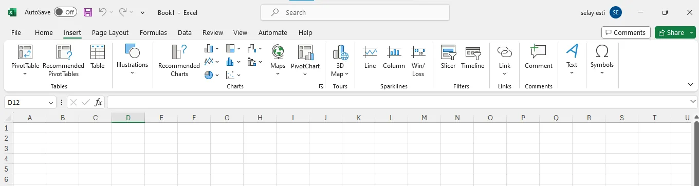Image resolution: width=699 pixels, height=186 pixels.
Task: Collapse the ribbon with the chevron
Action: 690,85
